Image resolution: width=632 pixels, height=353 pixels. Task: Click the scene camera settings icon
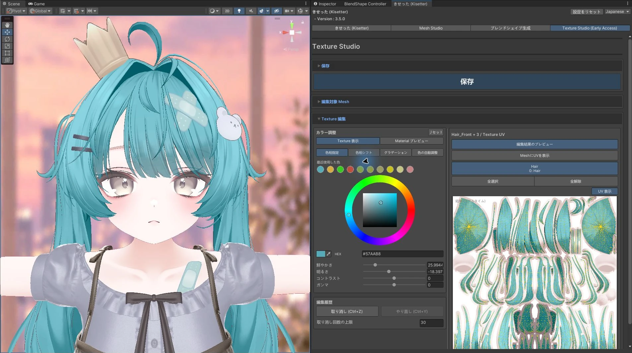point(287,11)
